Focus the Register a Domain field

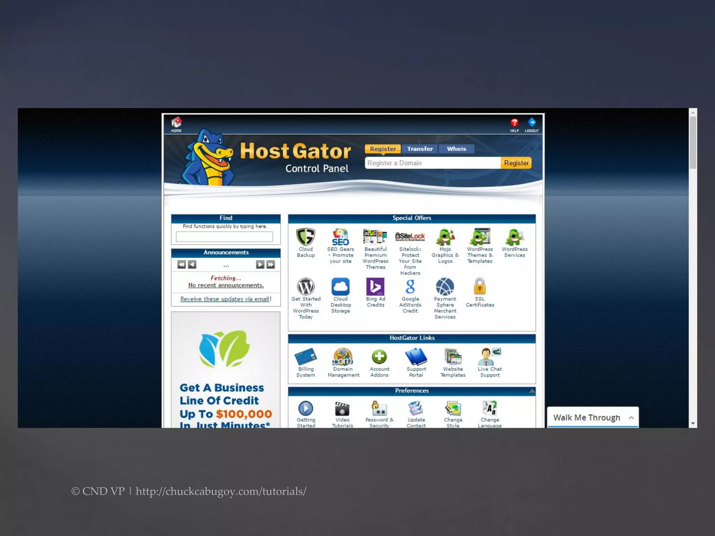tap(433, 163)
